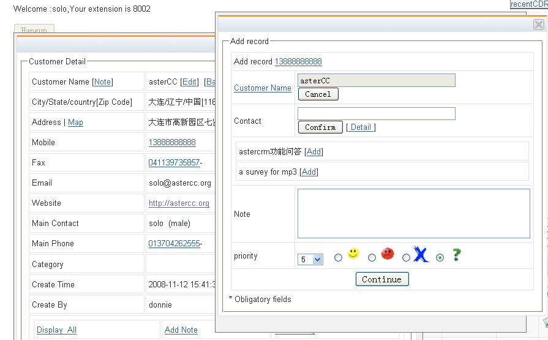Click the Display All link
548x340 pixels.
pos(56,330)
